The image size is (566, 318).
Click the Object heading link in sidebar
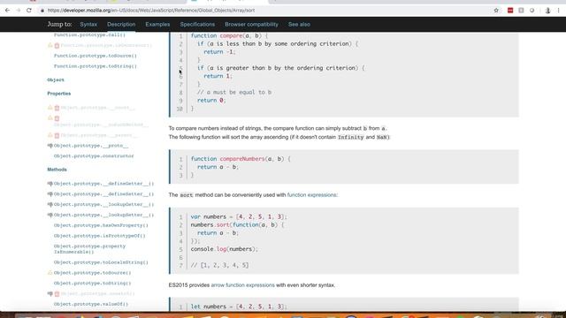[x=56, y=79]
